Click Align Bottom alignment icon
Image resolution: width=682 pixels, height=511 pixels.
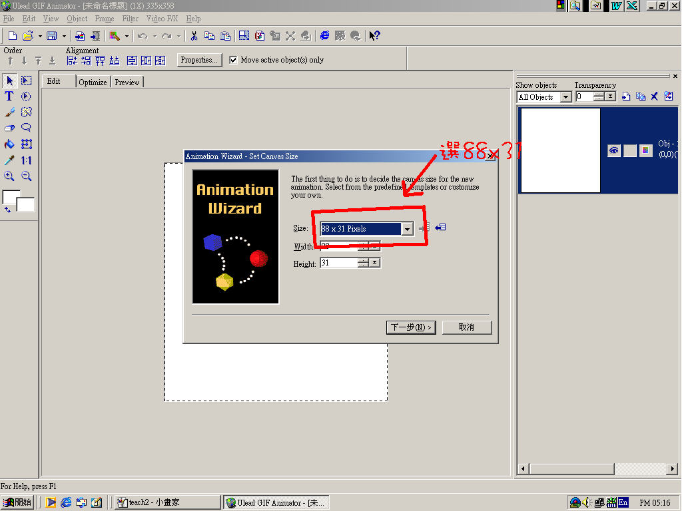pyautogui.click(x=115, y=61)
